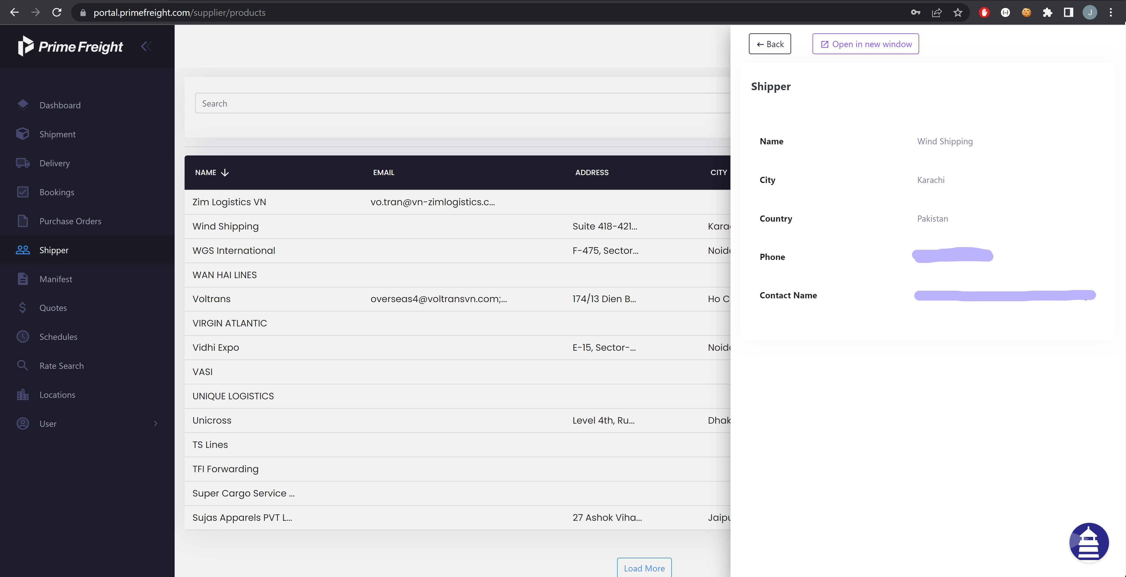Select the Zim Logistics VN row
This screenshot has height=577, width=1126.
pyautogui.click(x=457, y=202)
